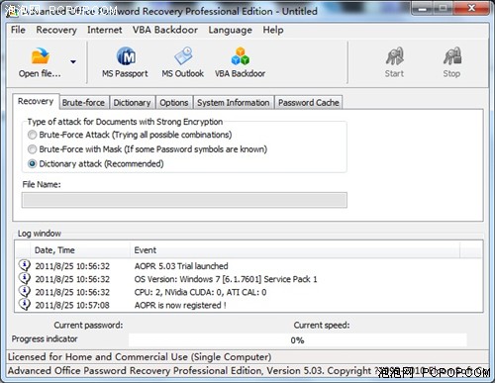The height and width of the screenshot is (383, 495).
Task: Open the File menu
Action: 18,30
